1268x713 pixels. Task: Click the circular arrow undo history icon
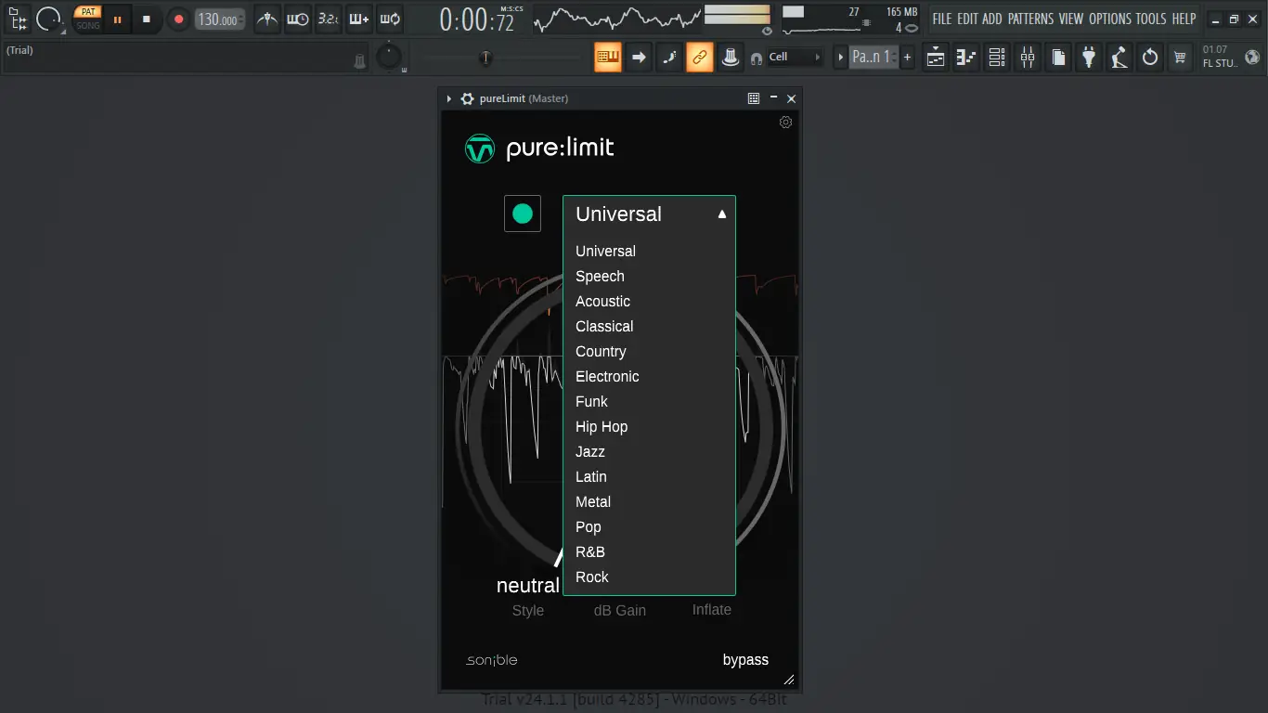(x=1150, y=57)
